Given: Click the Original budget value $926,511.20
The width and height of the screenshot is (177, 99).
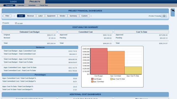Looking at the screenshot, I should coord(51,35).
